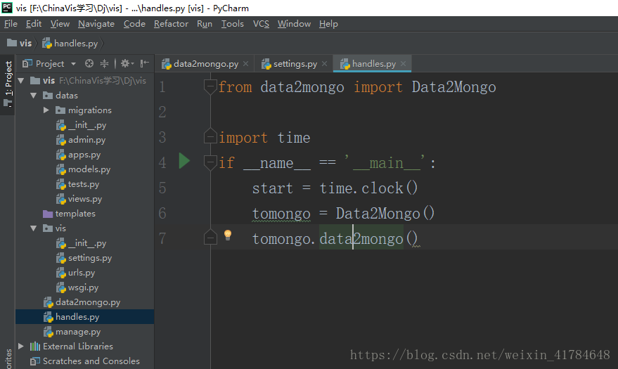Close the settings.py editor tab
The height and width of the screenshot is (369, 618).
tap(324, 63)
